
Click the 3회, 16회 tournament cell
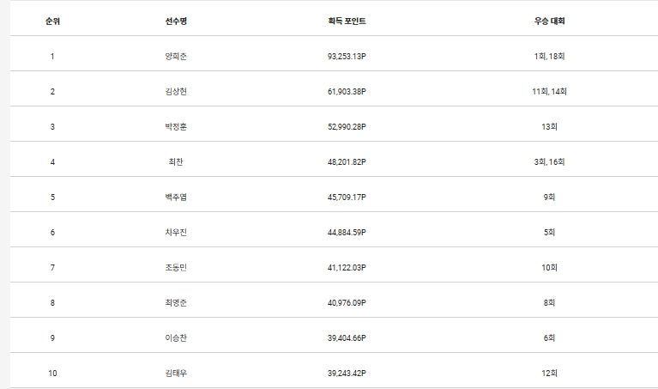549,162
